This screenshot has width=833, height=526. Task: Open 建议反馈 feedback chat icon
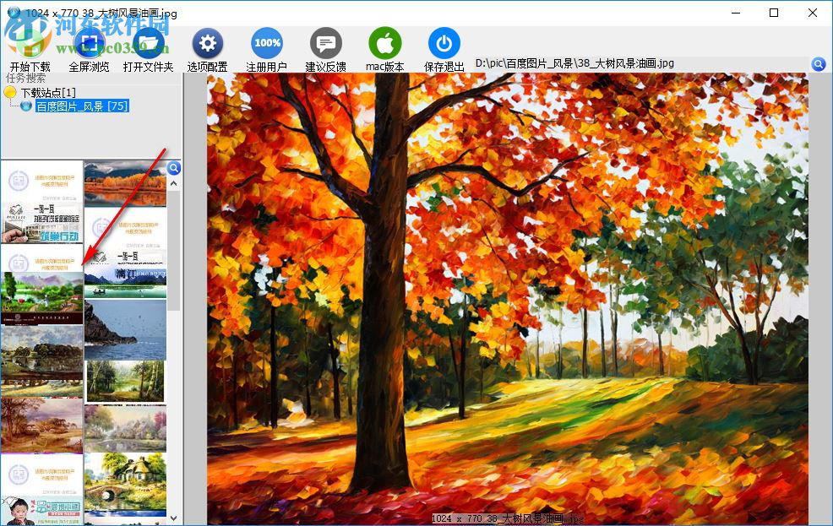point(325,43)
